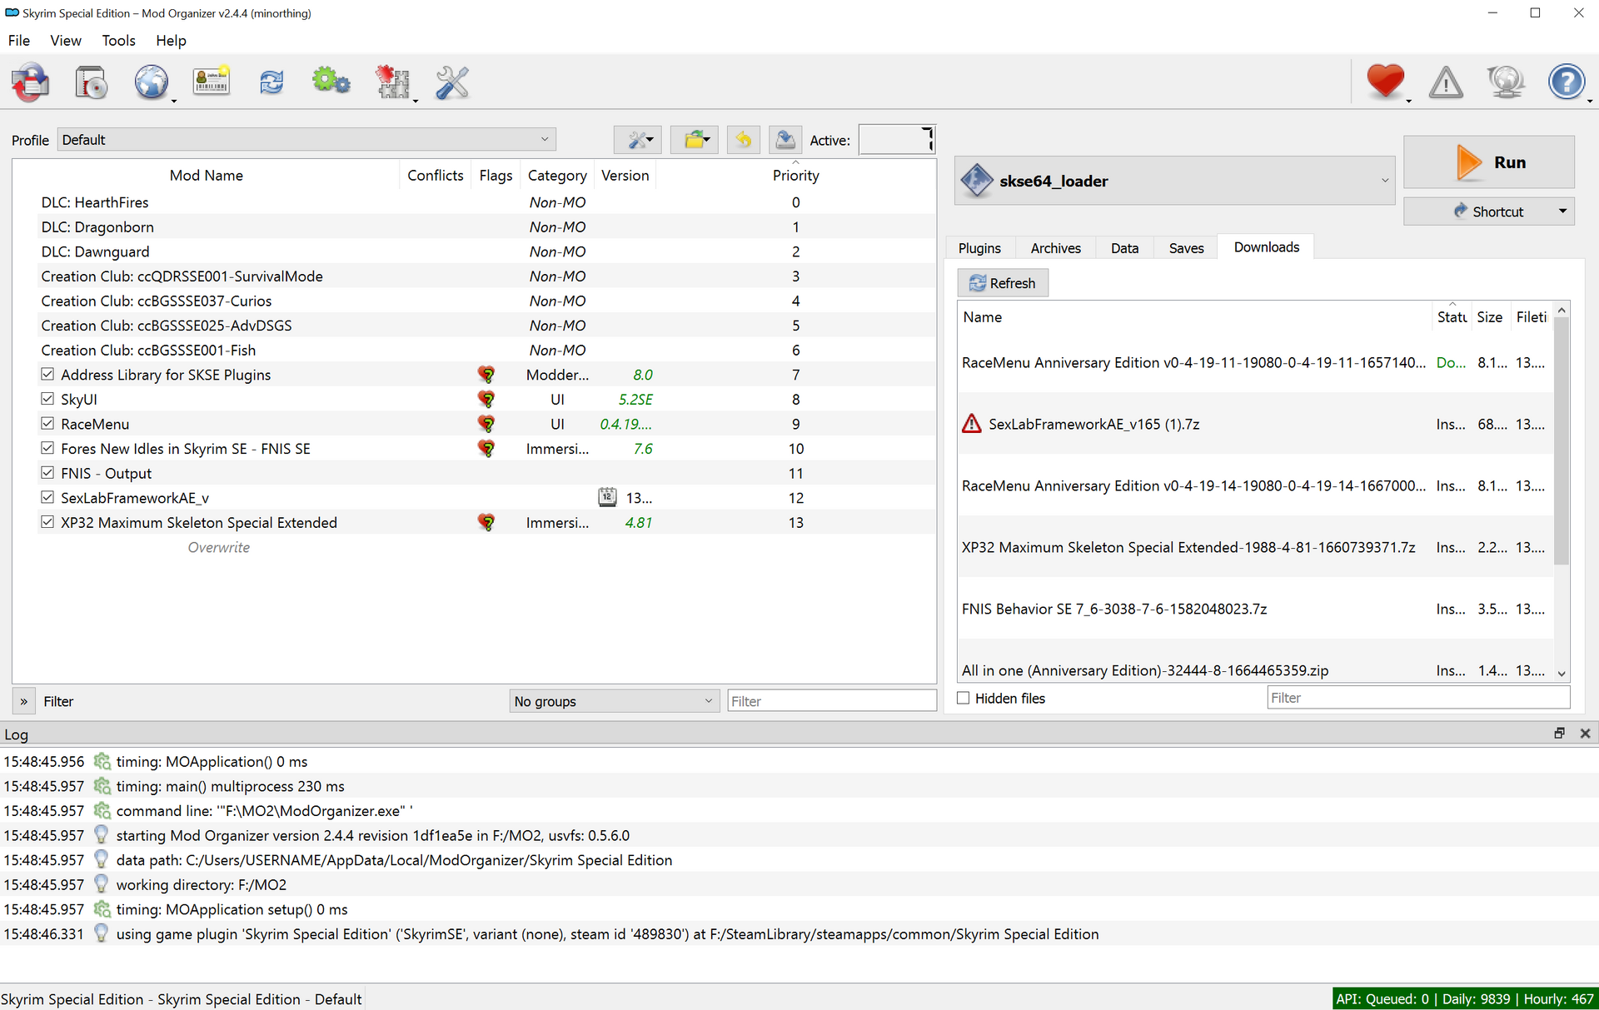Open the Shortcut dropdown arrow

point(1563,211)
